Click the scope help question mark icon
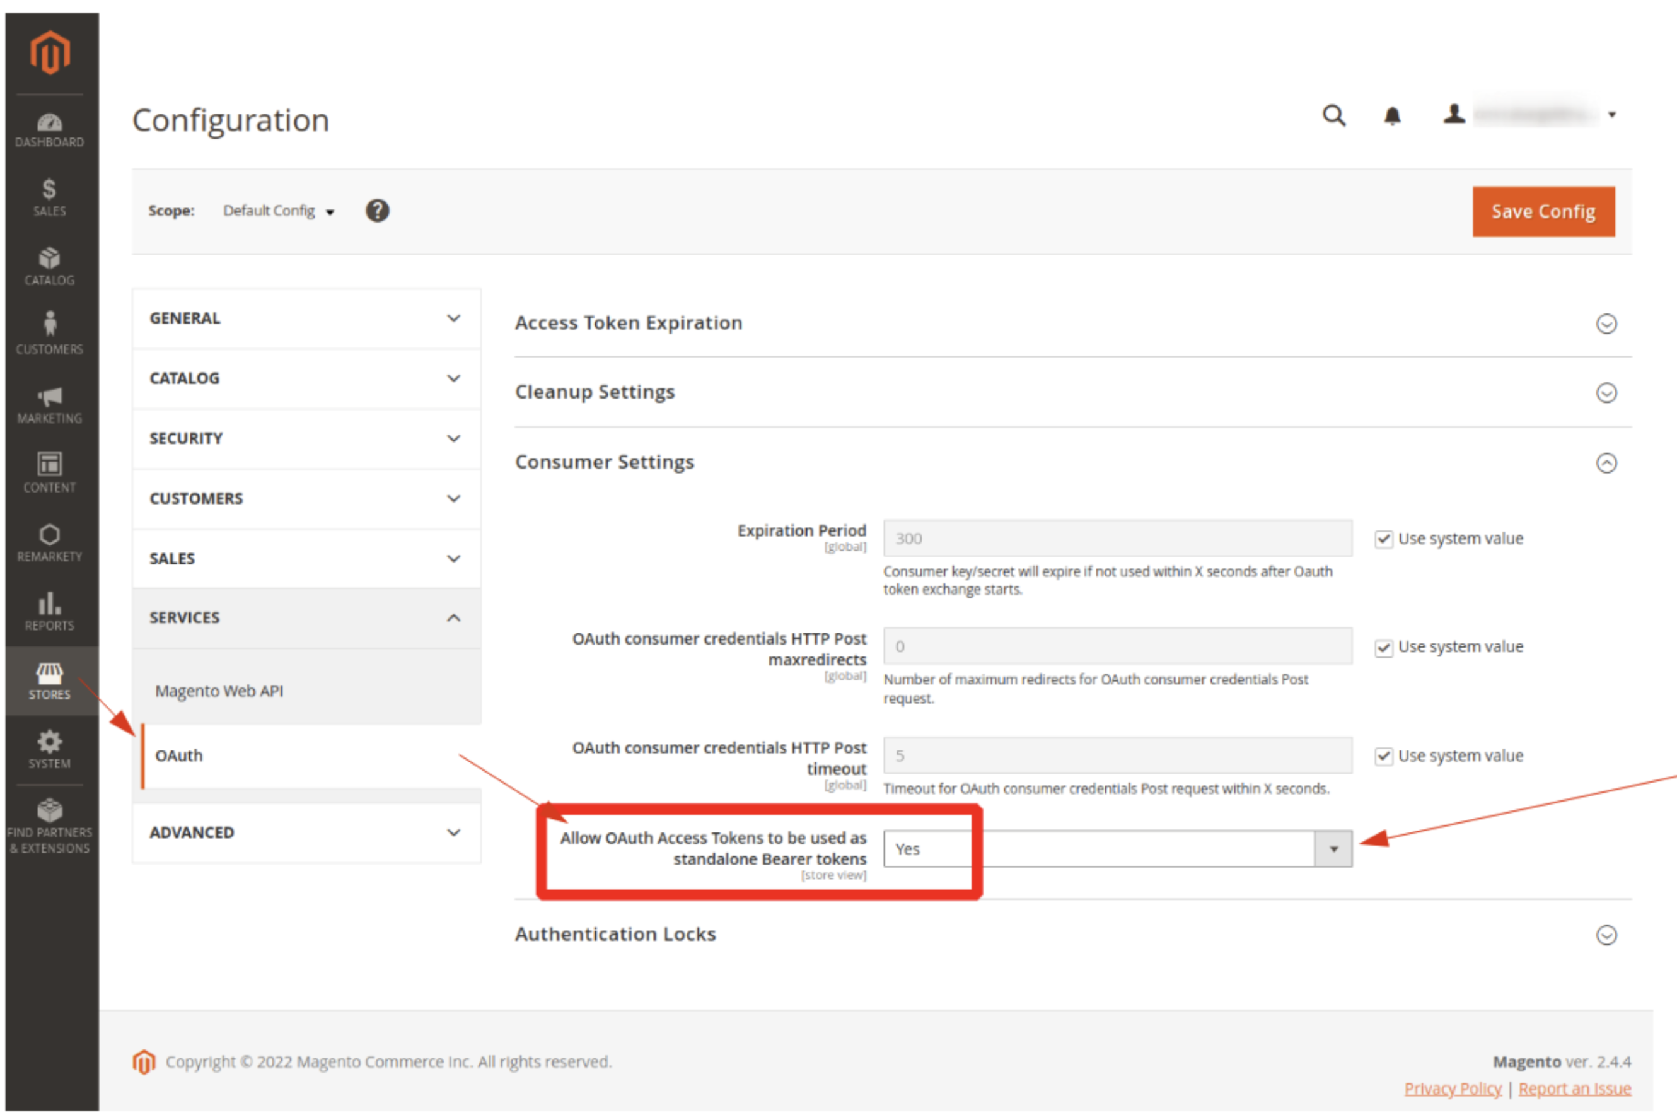1677x1120 pixels. coord(377,211)
